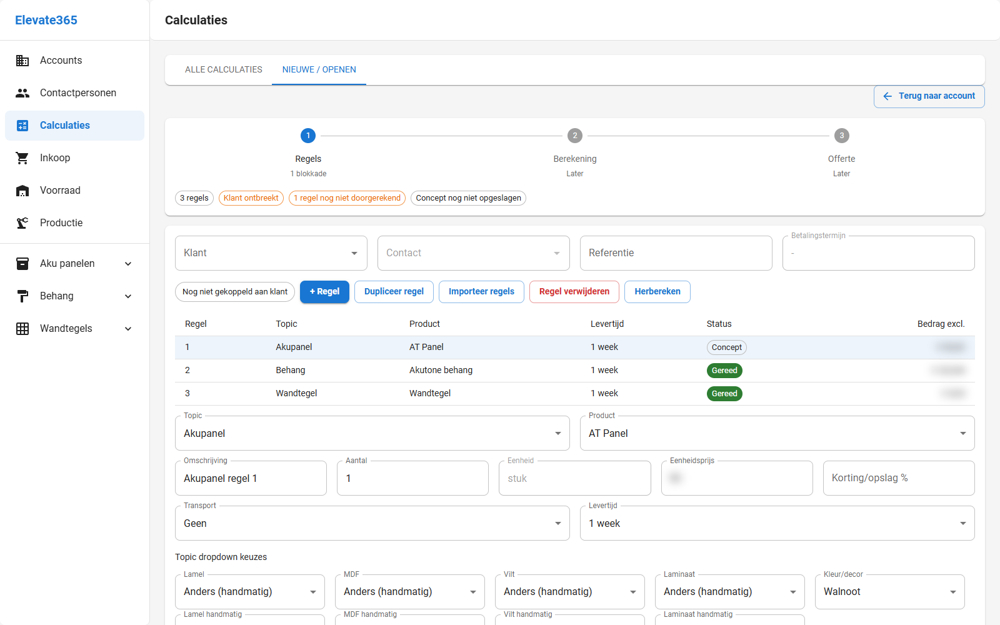Click the Inkoop shopping cart icon

(x=22, y=158)
